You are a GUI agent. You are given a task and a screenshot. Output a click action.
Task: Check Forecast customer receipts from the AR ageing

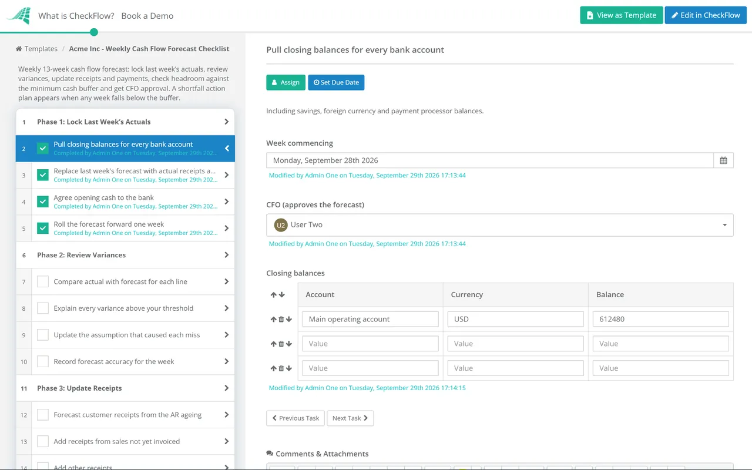coord(43,415)
